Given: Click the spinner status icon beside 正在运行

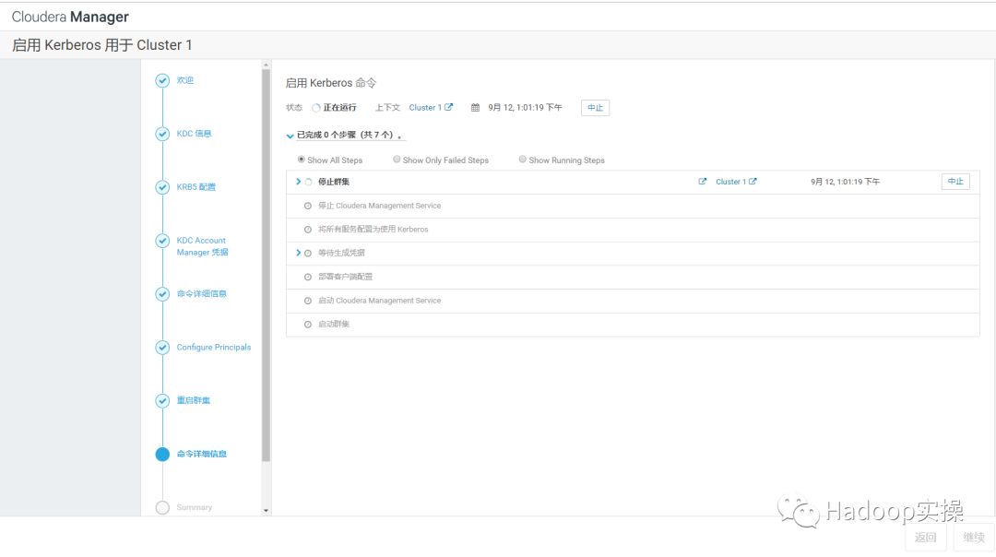Looking at the screenshot, I should (315, 108).
